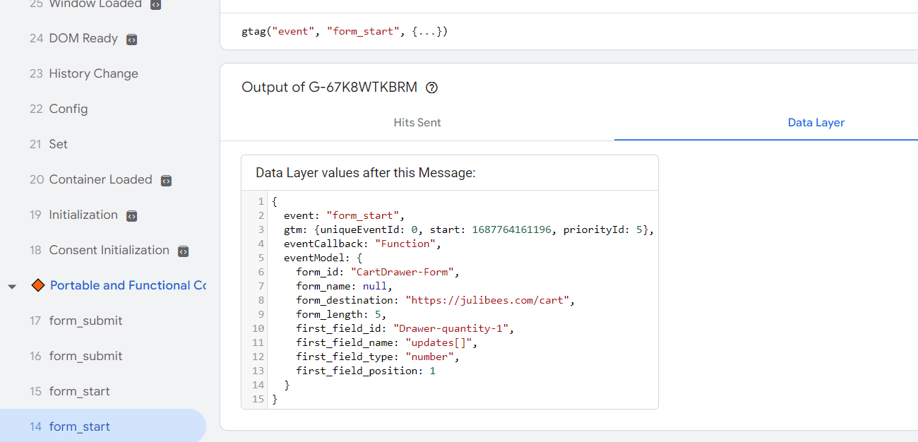Viewport: 918px width, 442px height.
Task: Expand the gtag form_start API call object
Action: (427, 32)
